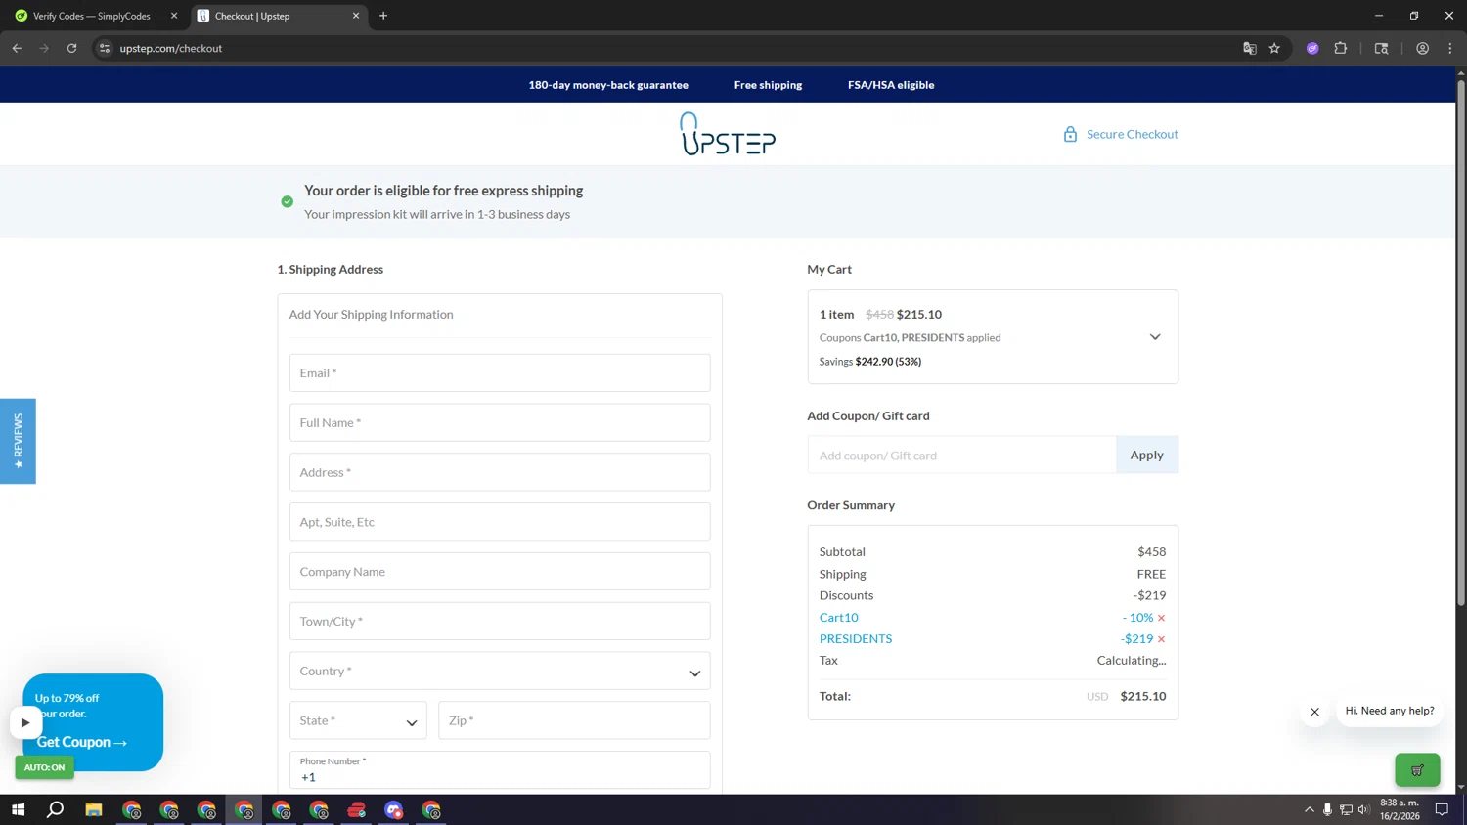Click the Secure Checkout lock icon
The width and height of the screenshot is (1467, 825).
1070,134
